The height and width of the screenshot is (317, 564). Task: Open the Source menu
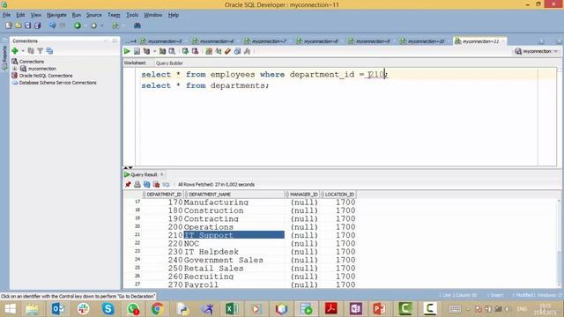click(x=94, y=15)
